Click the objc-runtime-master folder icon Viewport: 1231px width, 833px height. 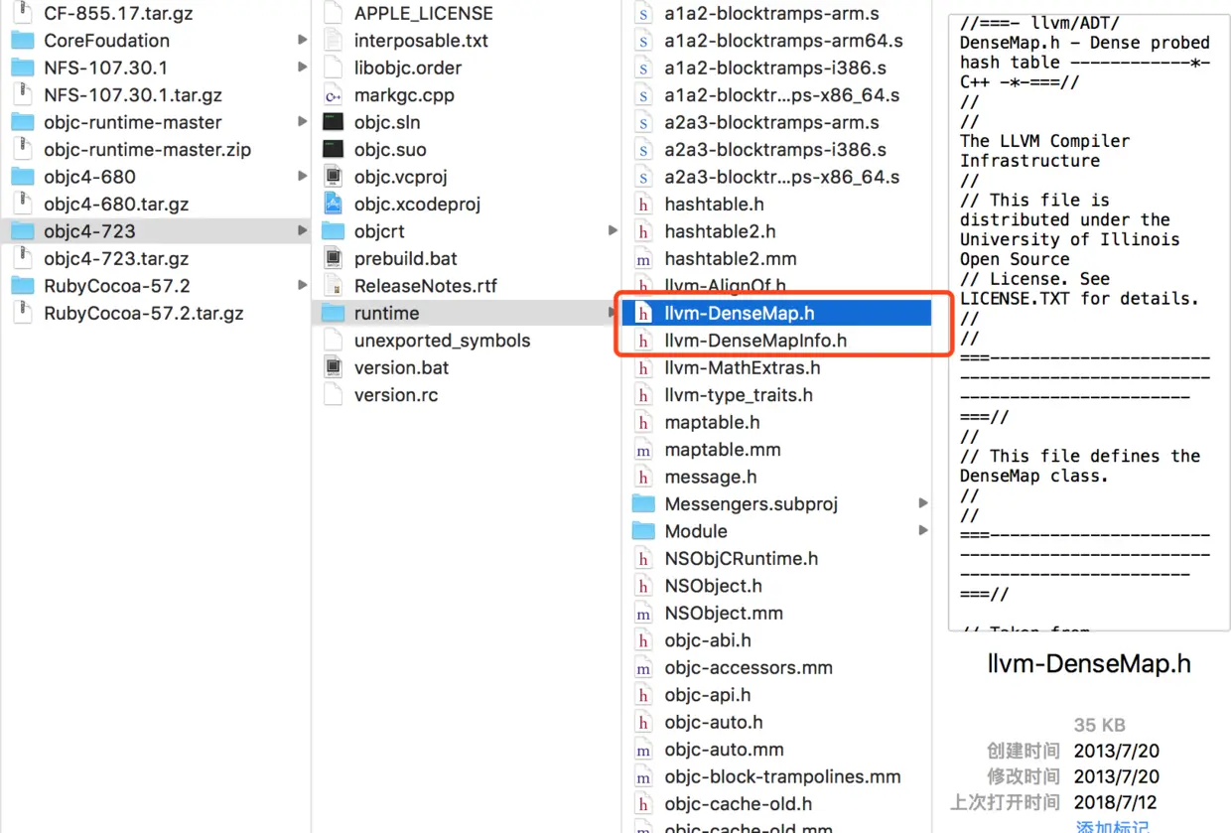pos(22,122)
